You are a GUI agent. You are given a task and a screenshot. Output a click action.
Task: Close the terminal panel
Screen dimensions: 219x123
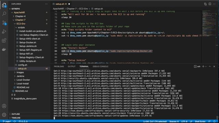tap(214, 67)
